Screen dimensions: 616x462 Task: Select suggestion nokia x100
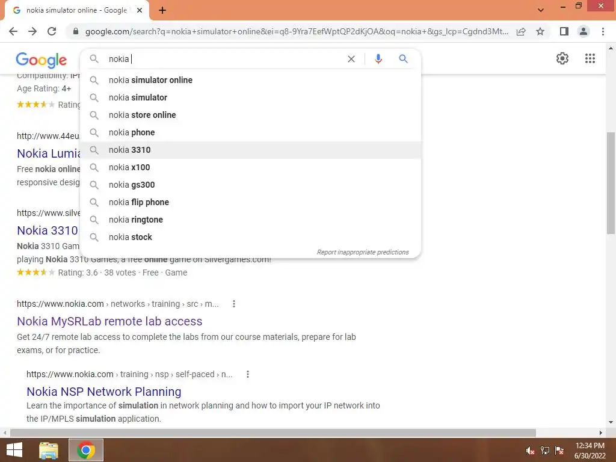[251, 167]
